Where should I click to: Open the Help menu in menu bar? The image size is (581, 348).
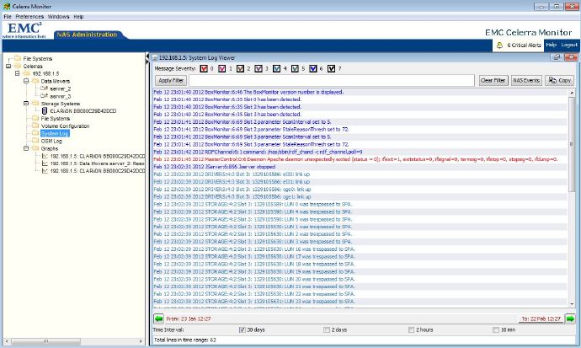[x=78, y=17]
